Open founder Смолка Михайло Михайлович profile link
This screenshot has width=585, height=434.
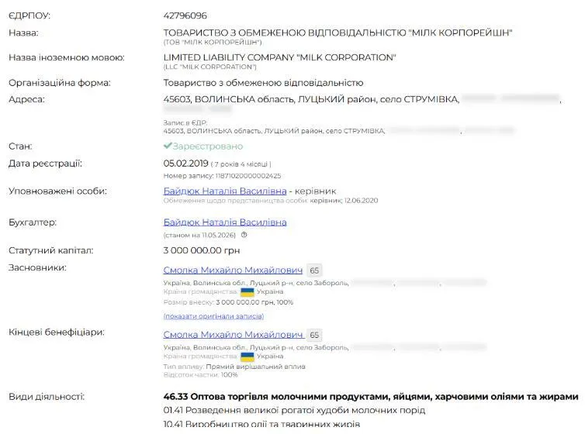(233, 270)
